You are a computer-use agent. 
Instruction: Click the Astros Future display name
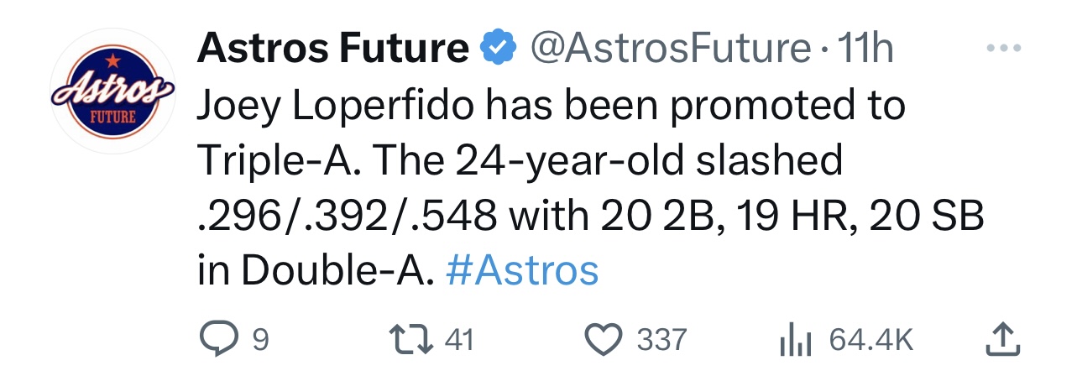332,50
